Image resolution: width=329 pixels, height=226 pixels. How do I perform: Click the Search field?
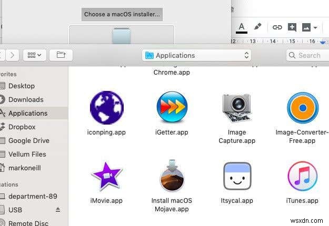pos(307,55)
